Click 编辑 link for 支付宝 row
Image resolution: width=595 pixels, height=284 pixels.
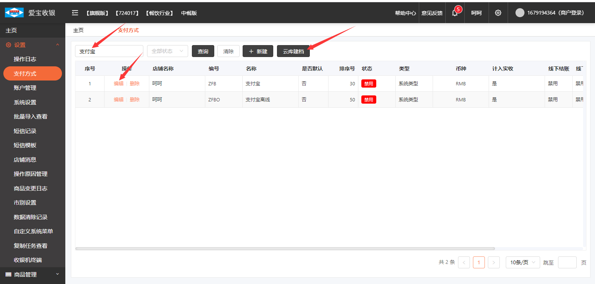click(x=119, y=84)
